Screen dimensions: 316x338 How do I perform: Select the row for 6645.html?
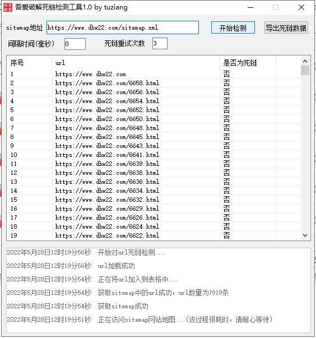click(154, 137)
